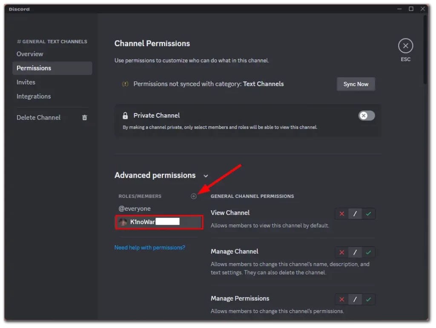The width and height of the screenshot is (436, 328).
Task: Collapse the Advanced permissions section
Action: point(206,176)
